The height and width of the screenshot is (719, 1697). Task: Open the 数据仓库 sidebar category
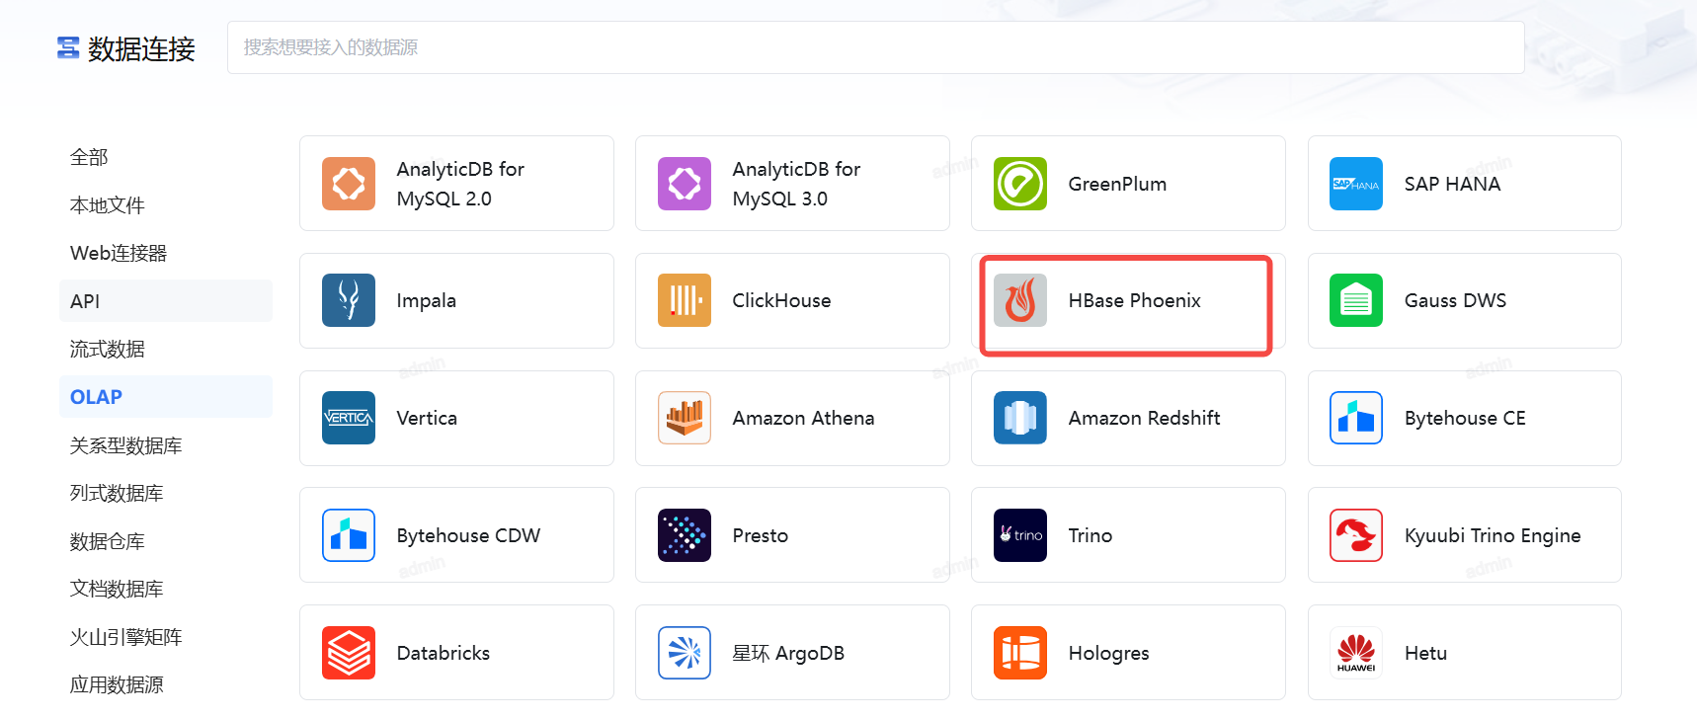click(x=107, y=541)
